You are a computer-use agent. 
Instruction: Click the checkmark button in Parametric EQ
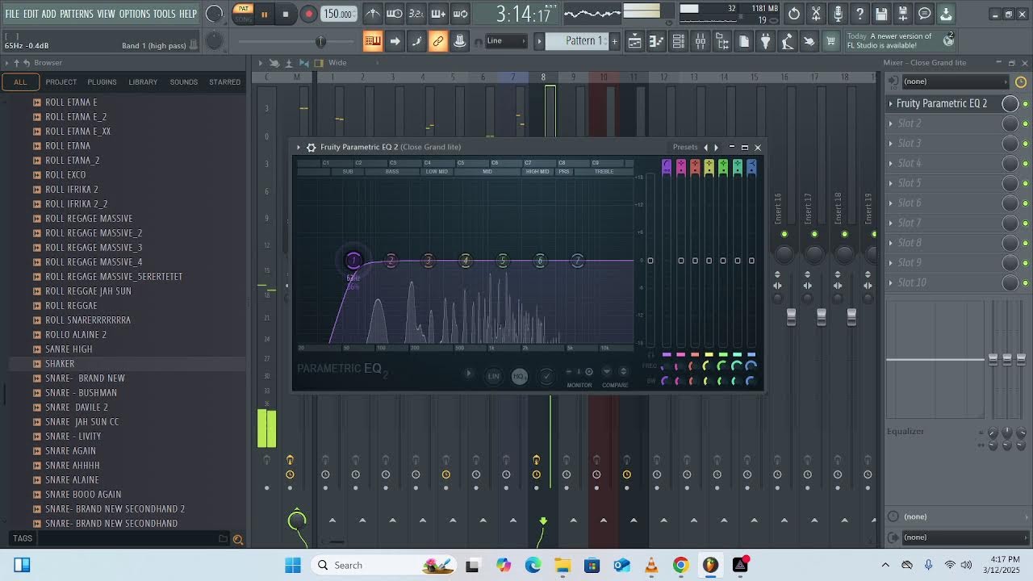tap(546, 376)
